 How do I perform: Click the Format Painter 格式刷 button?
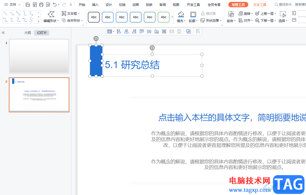click(208, 13)
